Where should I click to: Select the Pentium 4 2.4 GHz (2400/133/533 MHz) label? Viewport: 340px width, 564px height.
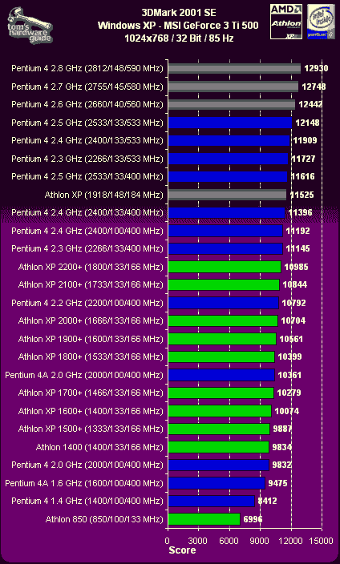tap(87, 140)
